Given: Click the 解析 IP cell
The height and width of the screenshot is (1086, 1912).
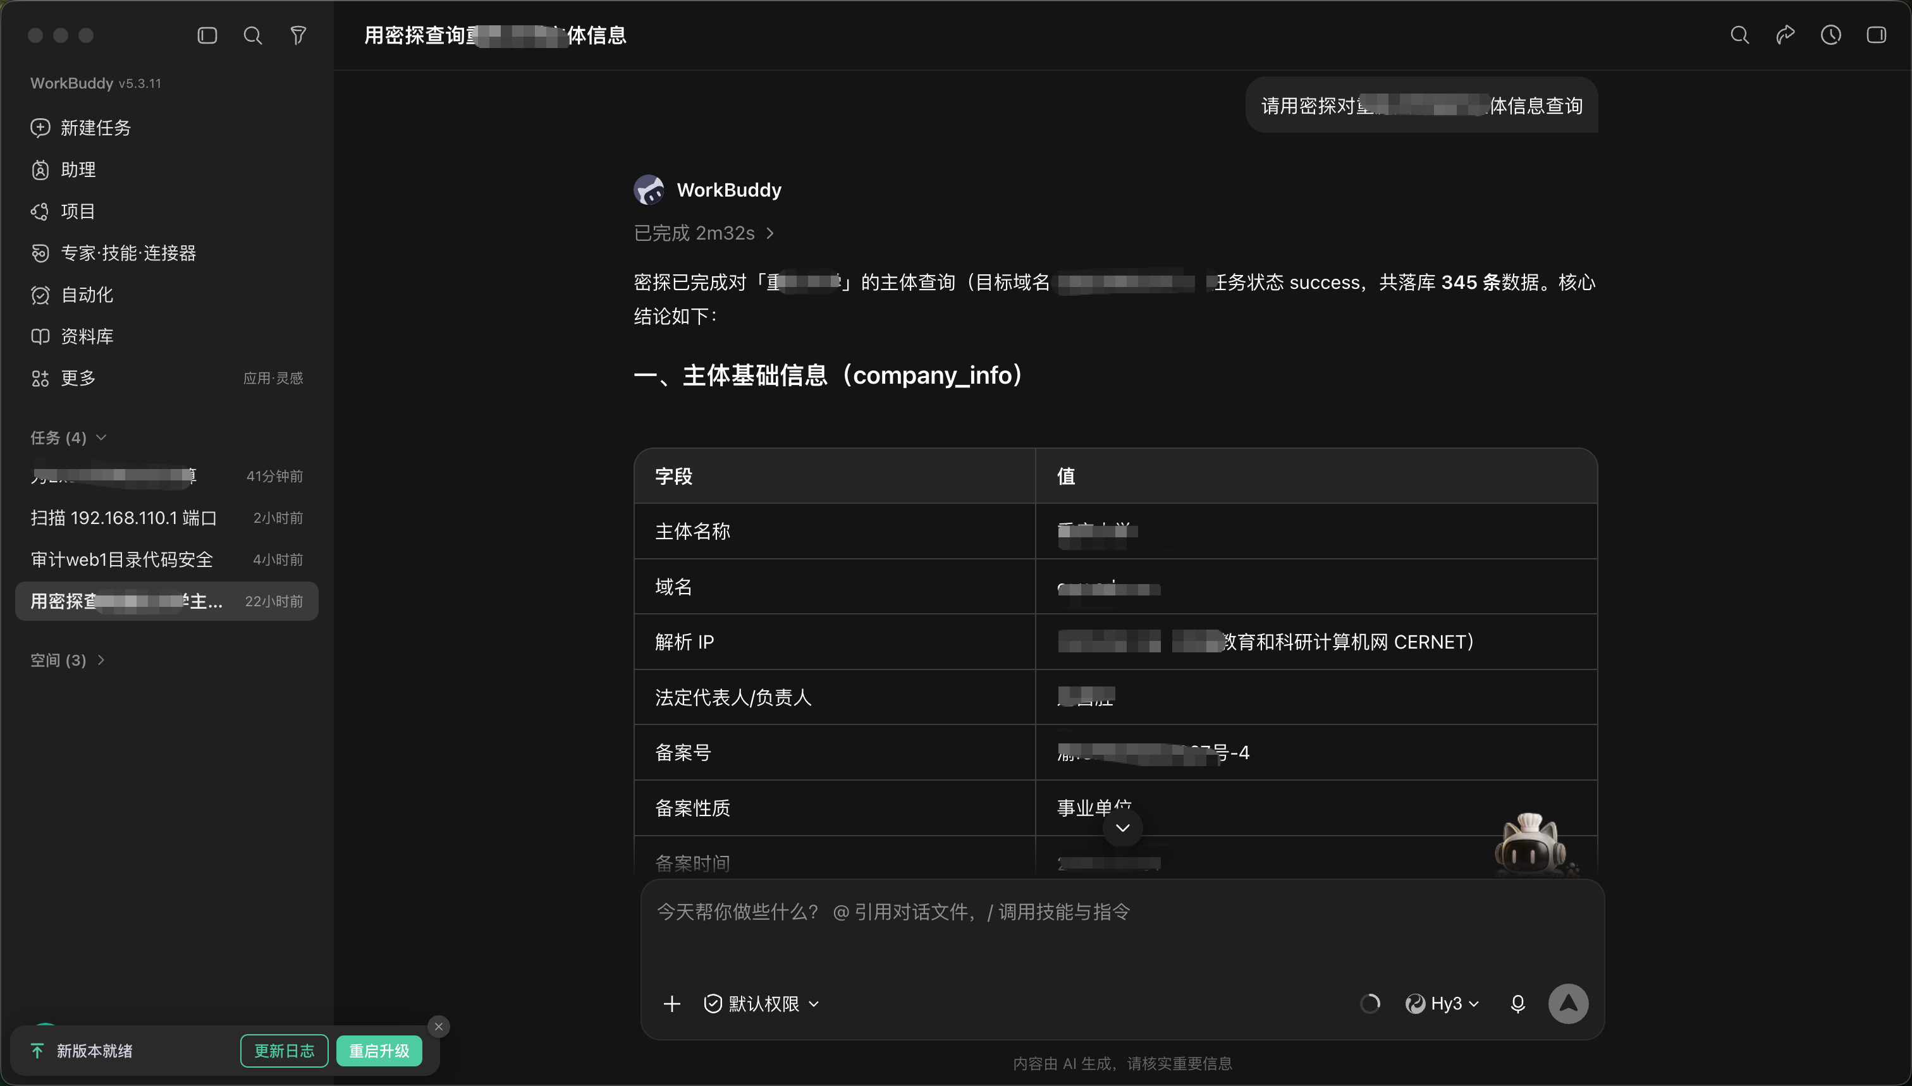Looking at the screenshot, I should (835, 642).
